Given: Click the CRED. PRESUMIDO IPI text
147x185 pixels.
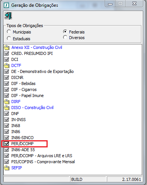Looking at the screenshot, I should coord(32,53).
